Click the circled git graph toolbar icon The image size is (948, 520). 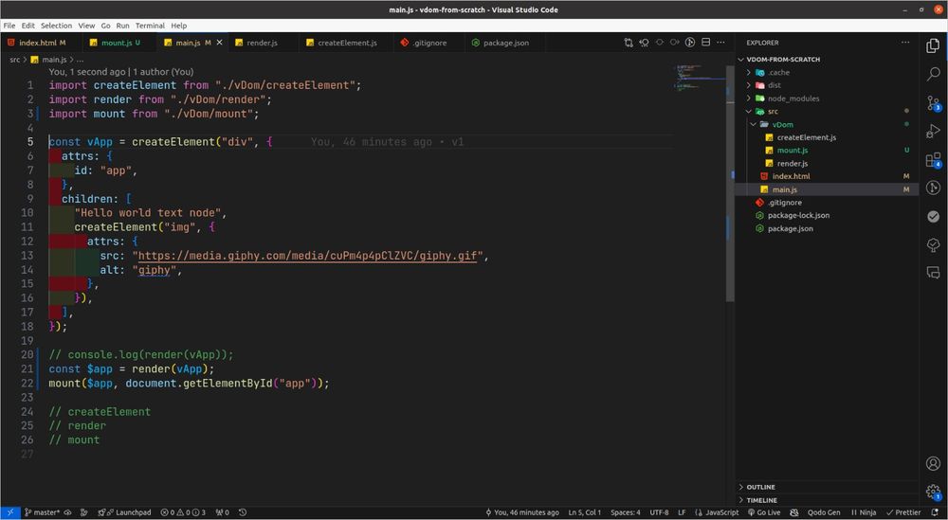tap(690, 43)
